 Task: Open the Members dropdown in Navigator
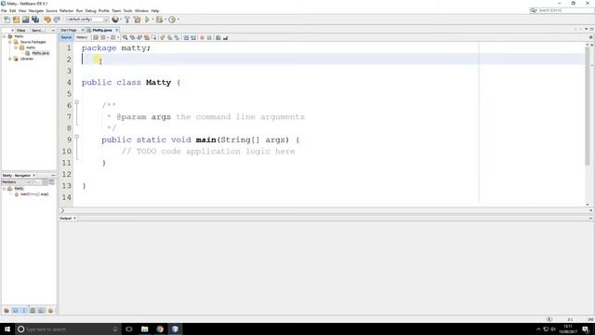coord(17,182)
